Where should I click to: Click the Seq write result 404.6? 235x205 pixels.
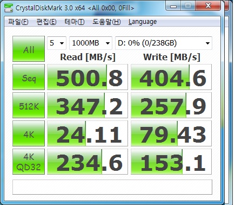171,77
